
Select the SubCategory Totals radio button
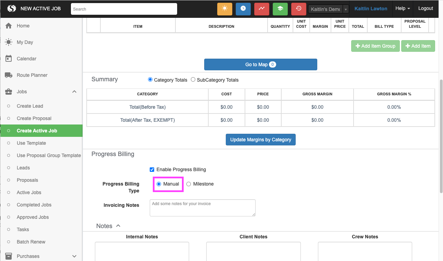pos(193,80)
